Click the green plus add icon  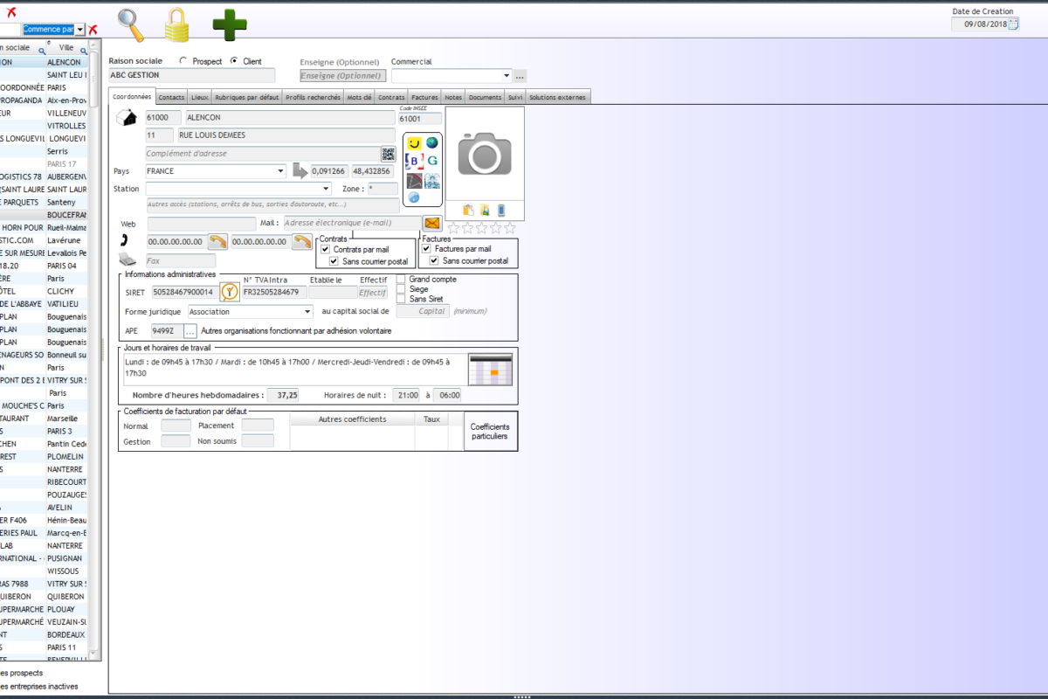[x=230, y=25]
